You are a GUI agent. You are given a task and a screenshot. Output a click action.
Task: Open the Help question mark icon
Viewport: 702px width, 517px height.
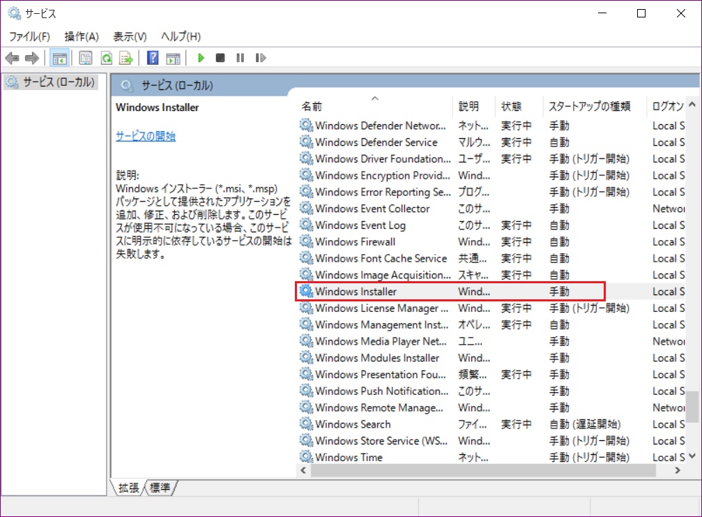[x=152, y=58]
